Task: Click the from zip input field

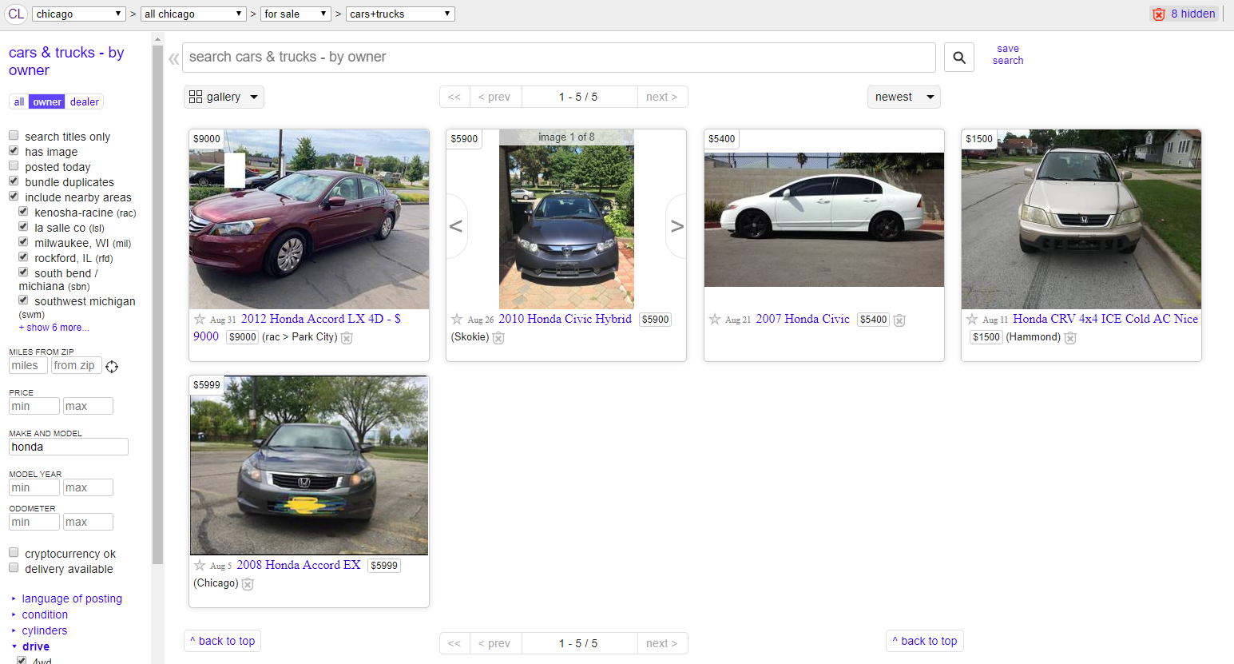Action: coord(77,365)
